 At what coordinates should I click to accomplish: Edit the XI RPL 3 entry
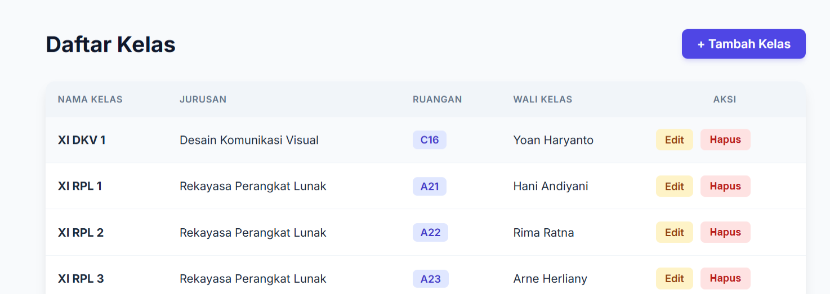(674, 278)
